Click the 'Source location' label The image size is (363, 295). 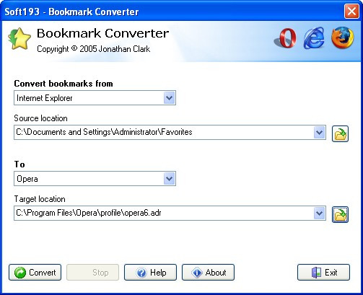coord(40,118)
